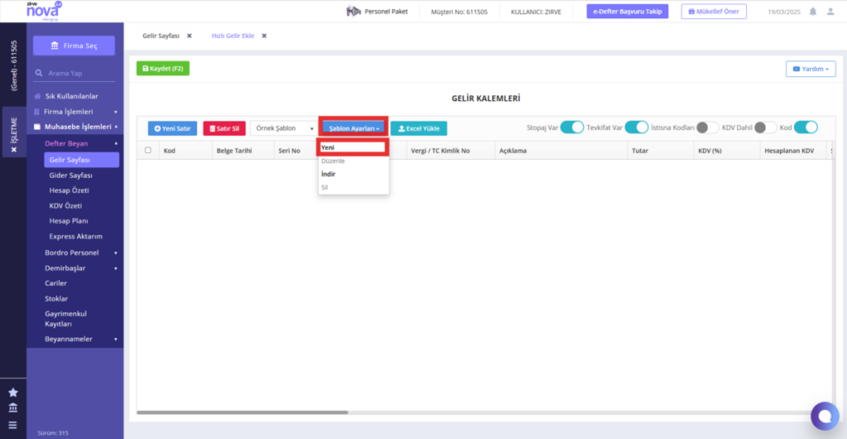Enable the KDV Dahil switch

coord(765,127)
